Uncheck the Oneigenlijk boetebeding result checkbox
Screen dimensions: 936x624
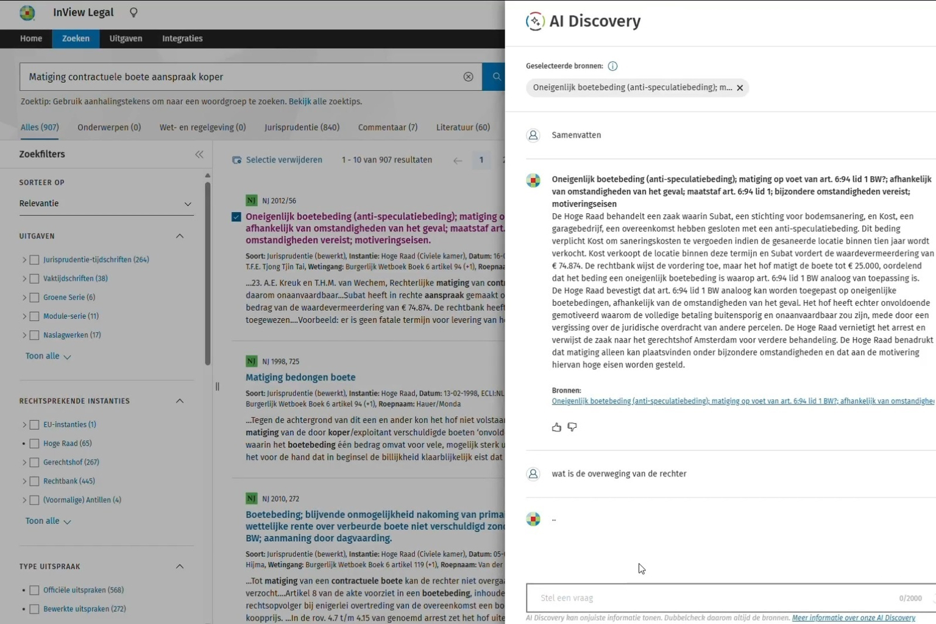click(236, 217)
